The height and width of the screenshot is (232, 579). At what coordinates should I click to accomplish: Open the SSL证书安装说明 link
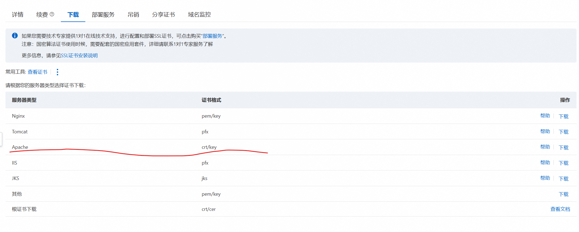[x=79, y=56]
